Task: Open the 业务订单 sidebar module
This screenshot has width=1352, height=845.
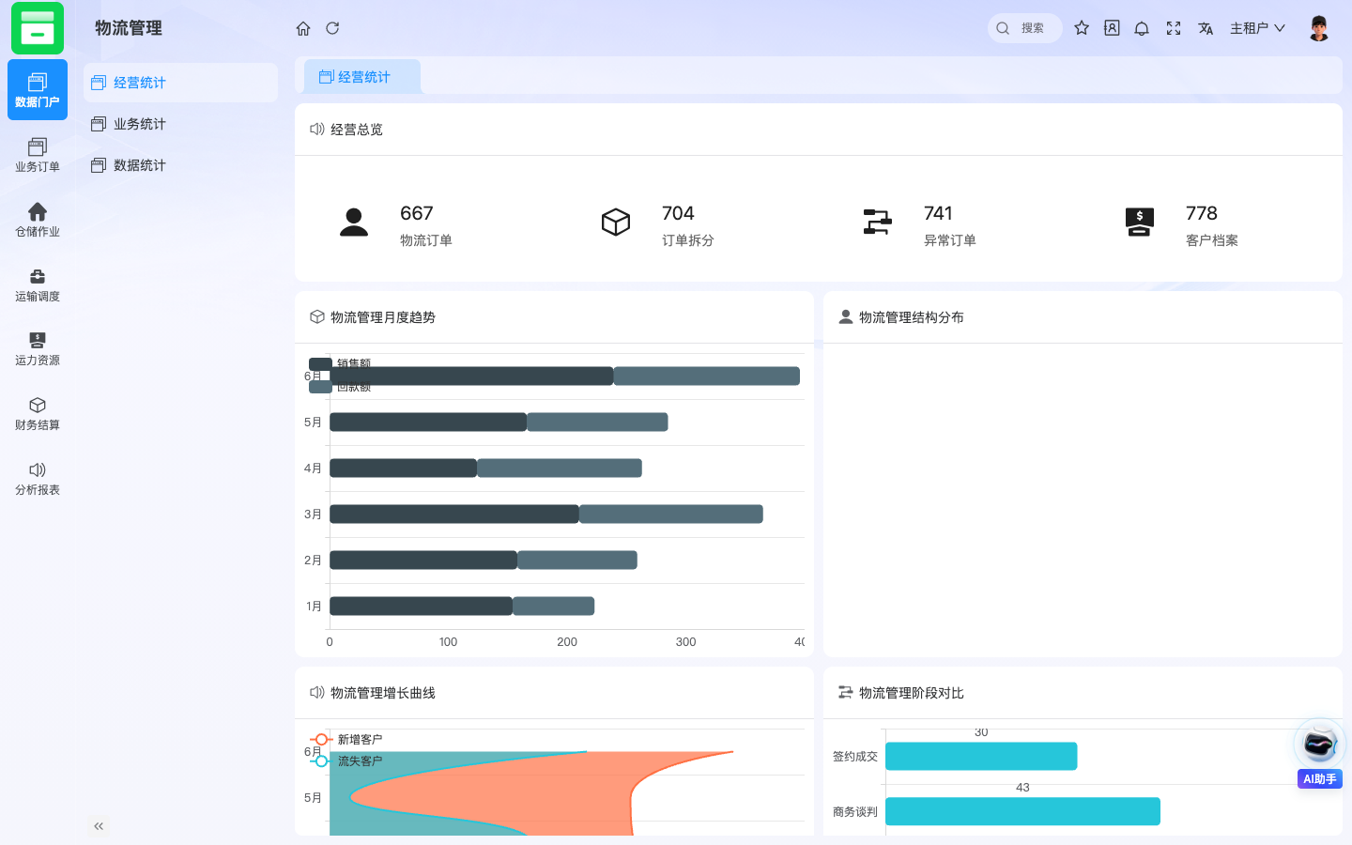Action: click(38, 155)
